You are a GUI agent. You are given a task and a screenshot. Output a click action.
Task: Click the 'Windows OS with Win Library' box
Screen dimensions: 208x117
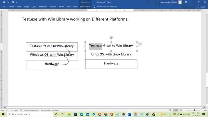tap(52, 56)
